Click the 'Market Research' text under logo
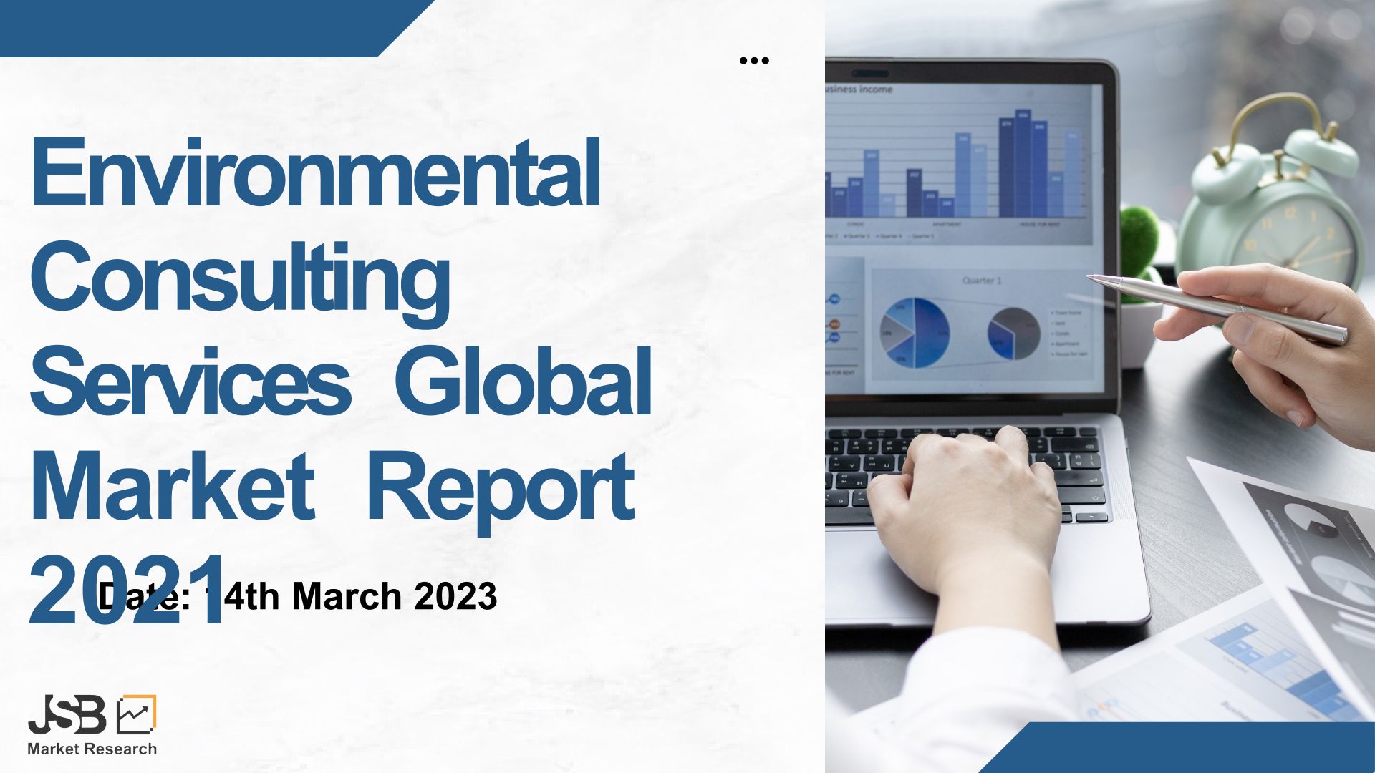 coord(92,749)
